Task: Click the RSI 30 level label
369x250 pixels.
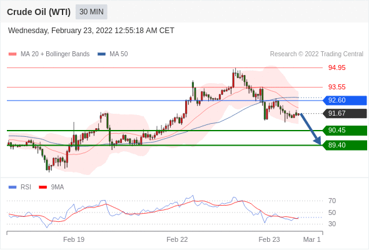Action: coord(332,224)
